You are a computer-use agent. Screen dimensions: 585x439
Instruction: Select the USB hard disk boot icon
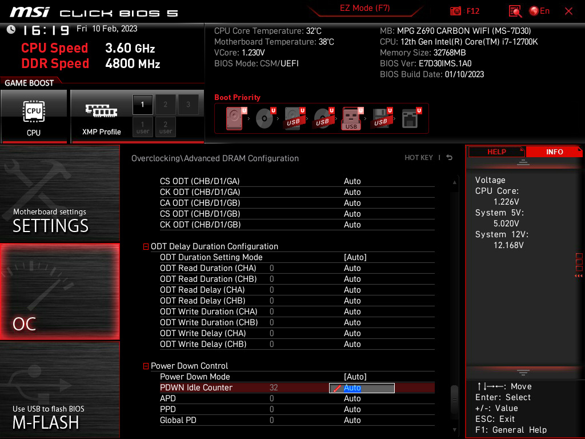[294, 118]
